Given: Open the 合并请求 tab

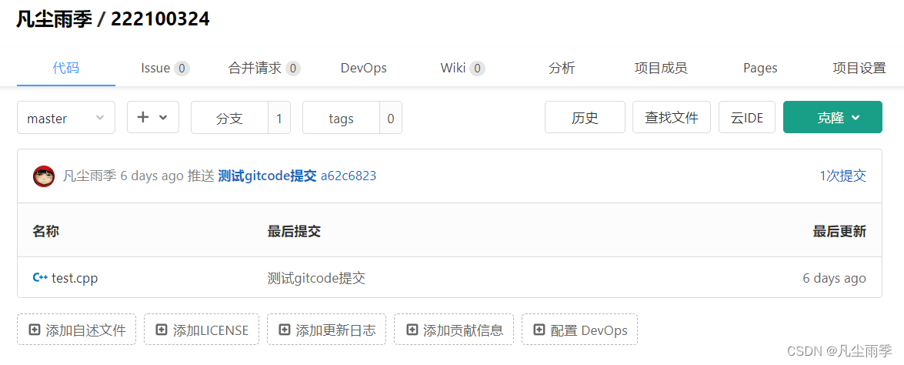Looking at the screenshot, I should point(264,68).
